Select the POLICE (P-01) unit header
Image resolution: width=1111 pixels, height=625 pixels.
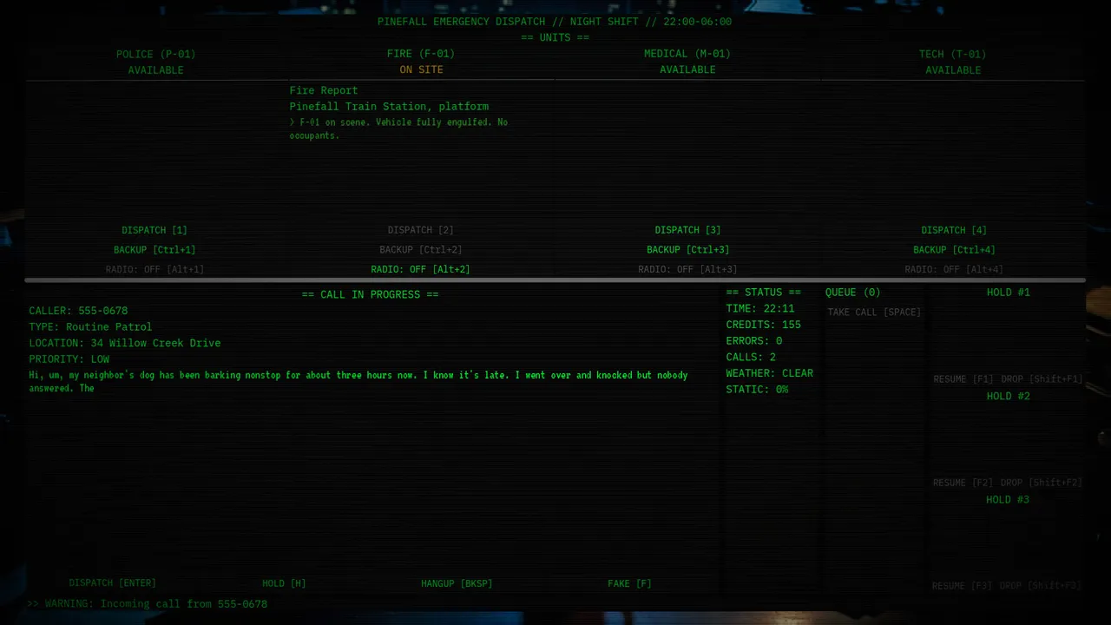click(156, 54)
